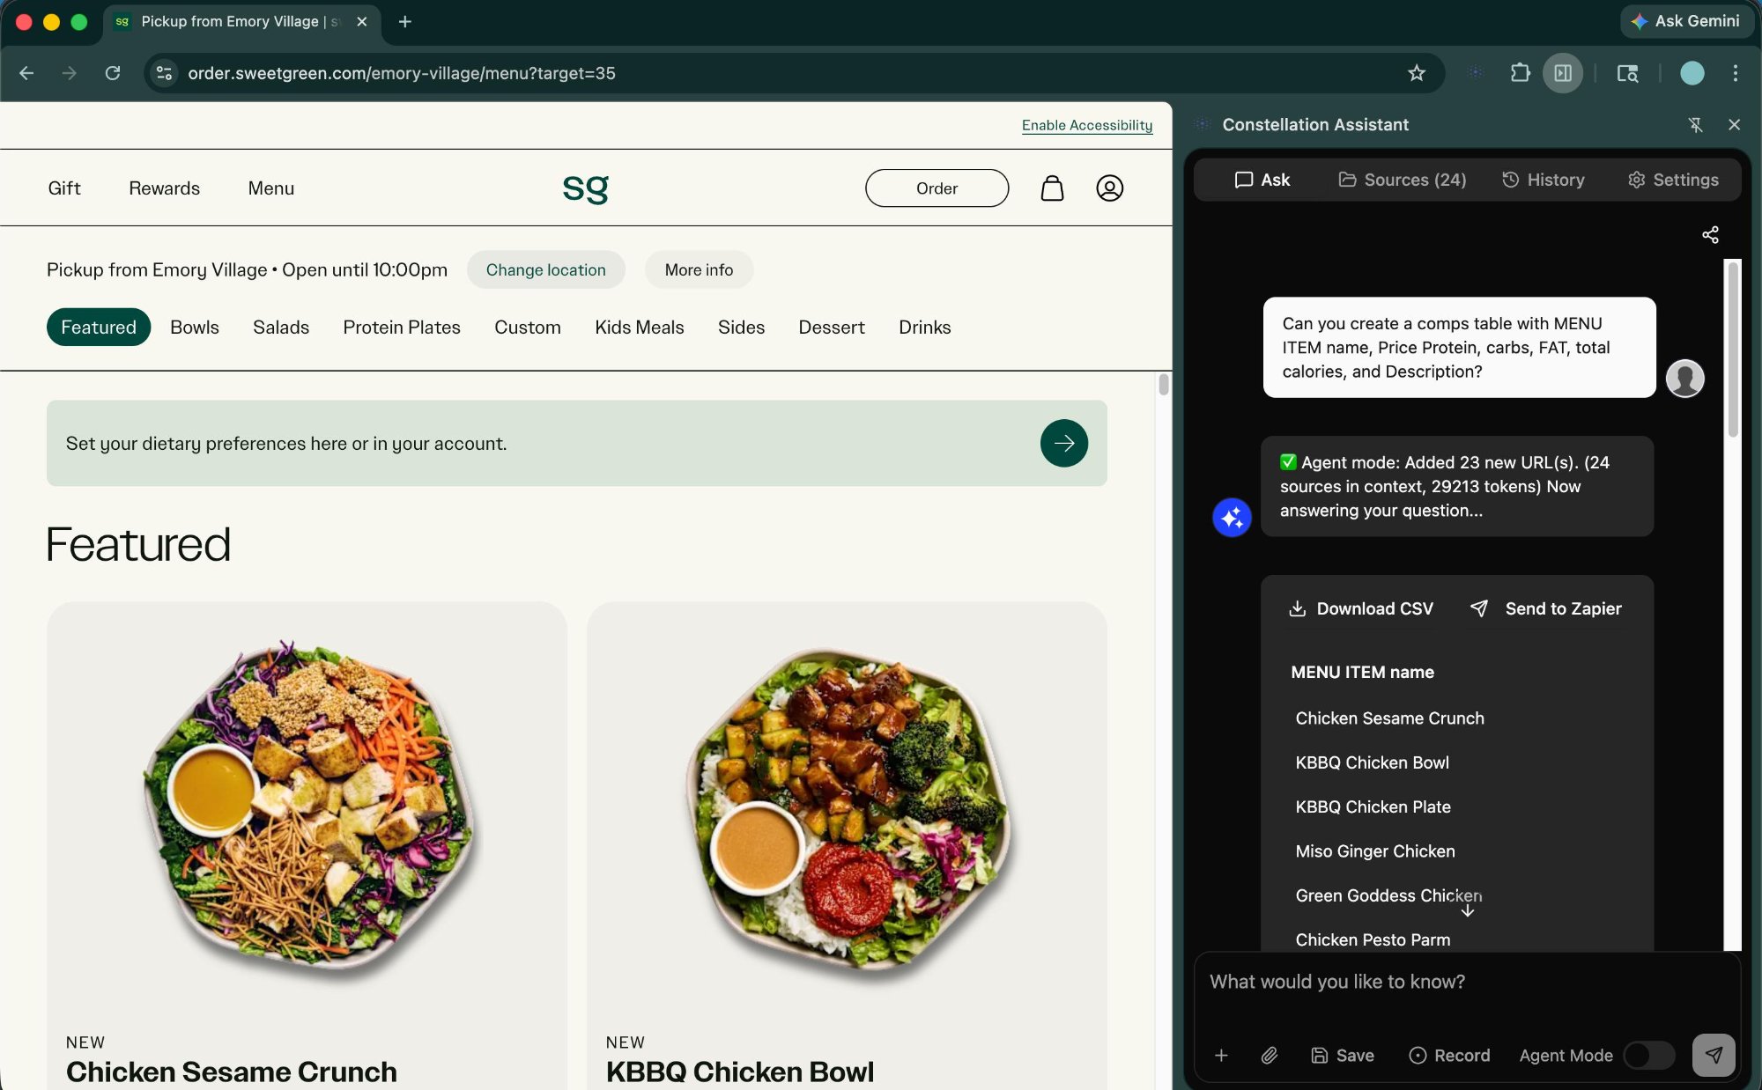The width and height of the screenshot is (1762, 1090).
Task: Click the address bar URL
Action: click(x=402, y=73)
